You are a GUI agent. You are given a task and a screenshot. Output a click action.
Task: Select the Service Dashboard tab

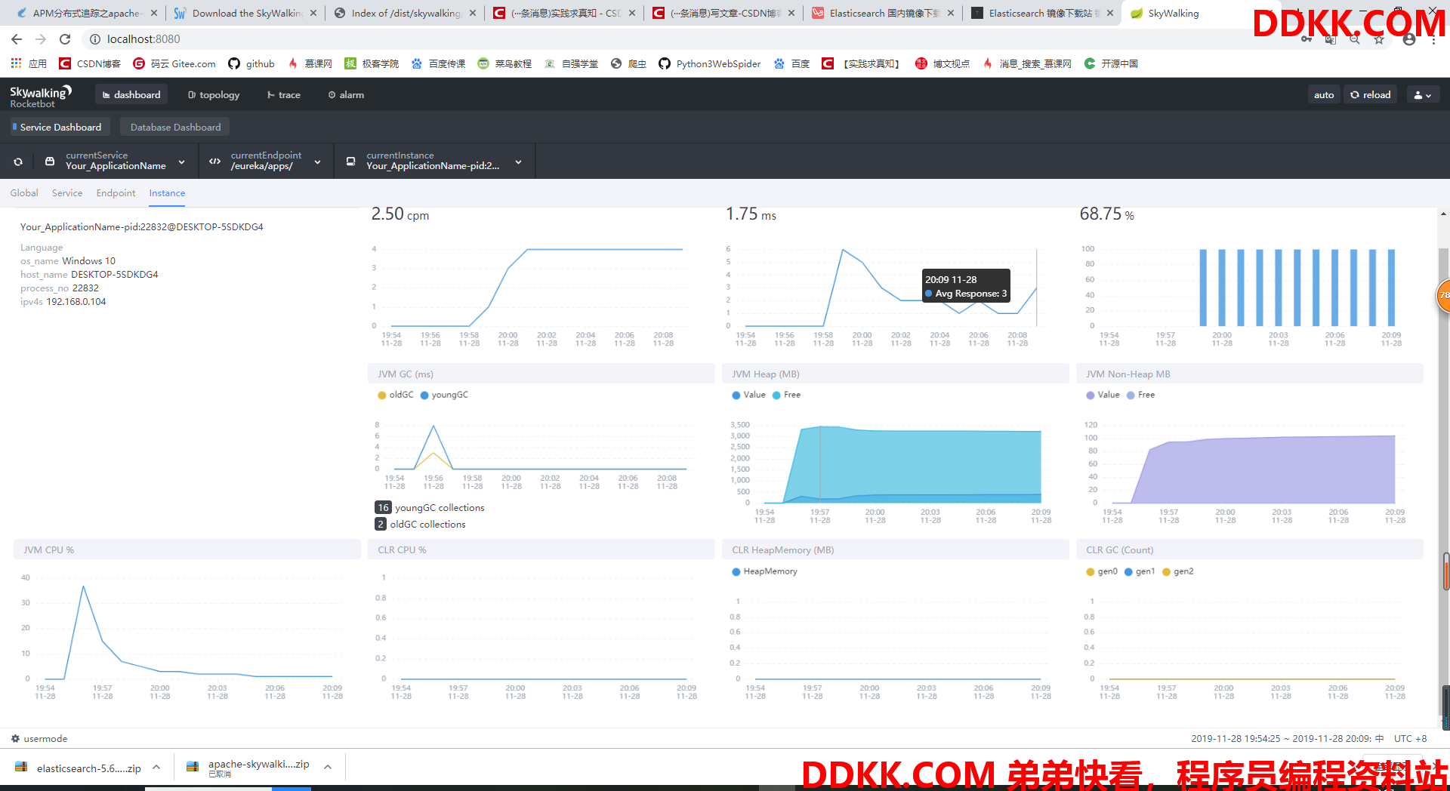(x=60, y=127)
